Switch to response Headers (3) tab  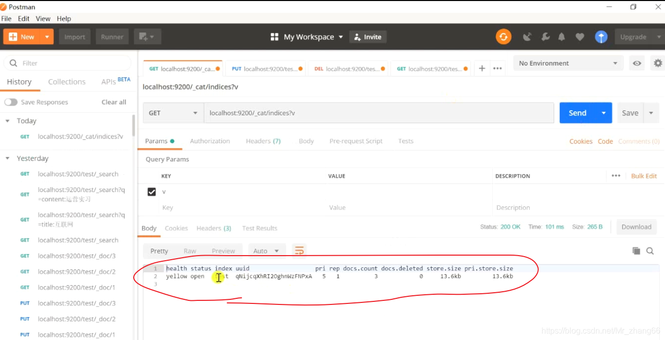point(214,228)
